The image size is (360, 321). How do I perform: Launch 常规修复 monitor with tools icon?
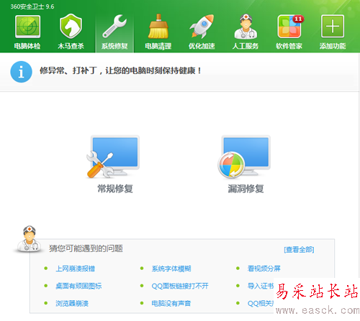click(x=113, y=157)
